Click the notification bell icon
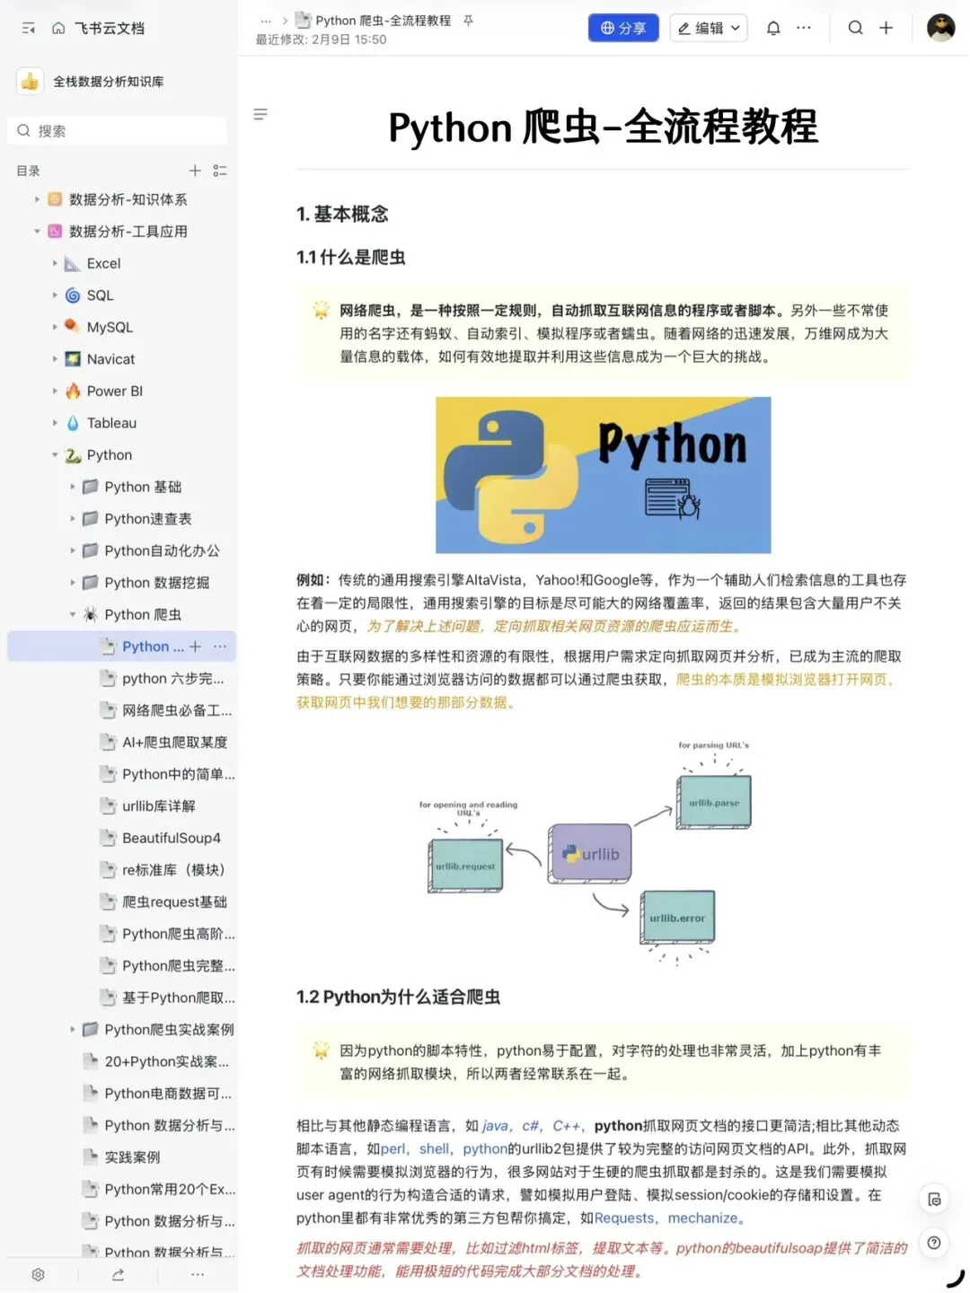This screenshot has height=1293, width=970. pos(773,28)
